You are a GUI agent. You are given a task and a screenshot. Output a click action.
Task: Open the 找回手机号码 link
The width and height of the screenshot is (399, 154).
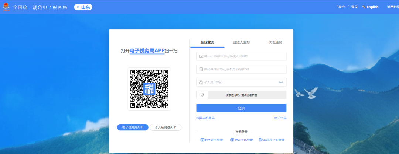coord(205,118)
